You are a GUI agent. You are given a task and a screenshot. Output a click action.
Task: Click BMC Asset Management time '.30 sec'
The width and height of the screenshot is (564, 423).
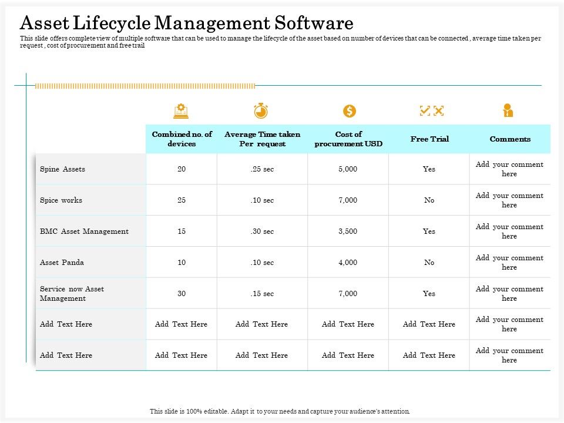point(262,231)
